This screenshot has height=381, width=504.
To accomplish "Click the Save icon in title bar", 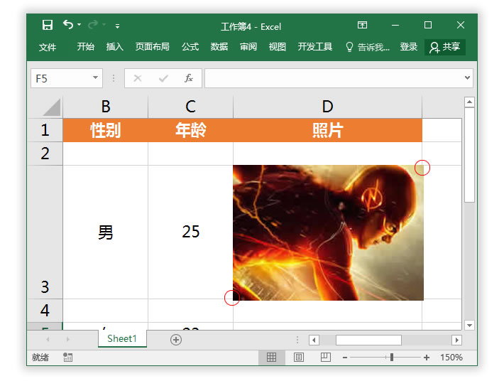I will pyautogui.click(x=48, y=26).
